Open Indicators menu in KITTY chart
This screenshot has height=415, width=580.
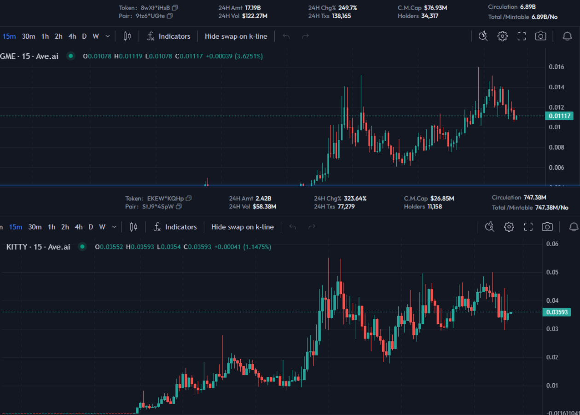pos(175,227)
